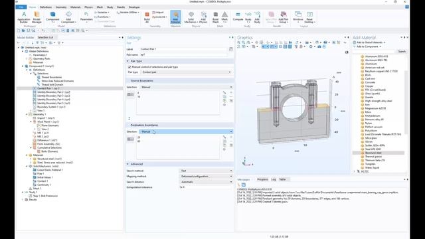
Task: Switch to the Results ribbon tab
Action: (x=121, y=7)
